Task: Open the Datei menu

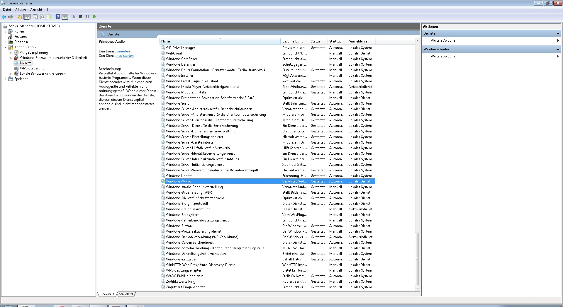Action: click(x=7, y=10)
